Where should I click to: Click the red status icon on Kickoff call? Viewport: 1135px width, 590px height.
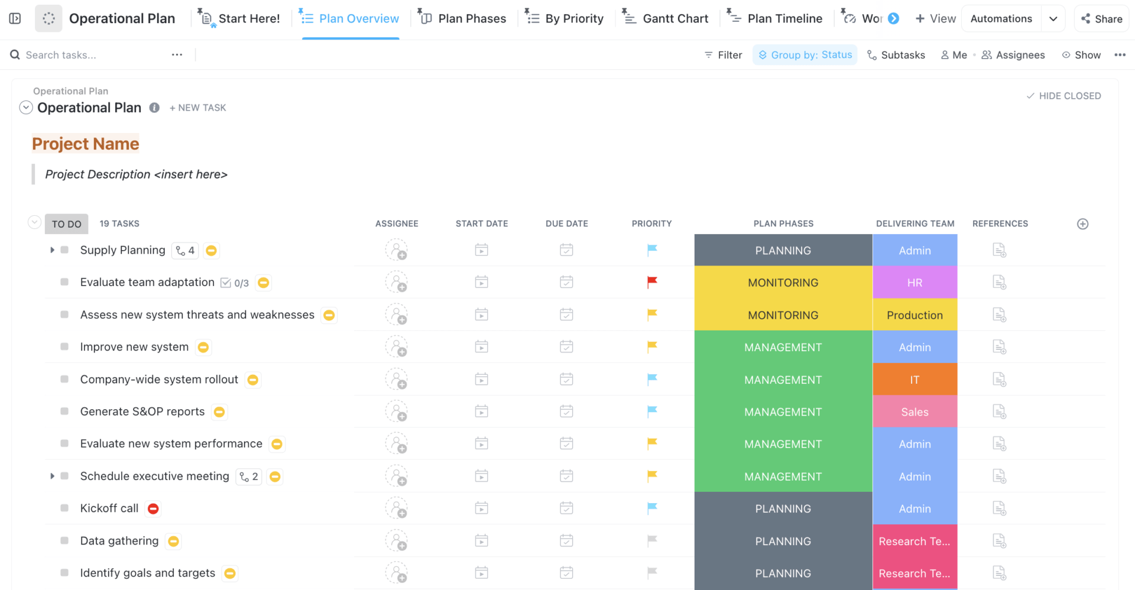click(153, 508)
